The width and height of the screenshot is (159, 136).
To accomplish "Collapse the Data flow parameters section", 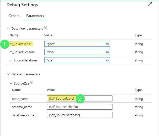I will [8, 29].
